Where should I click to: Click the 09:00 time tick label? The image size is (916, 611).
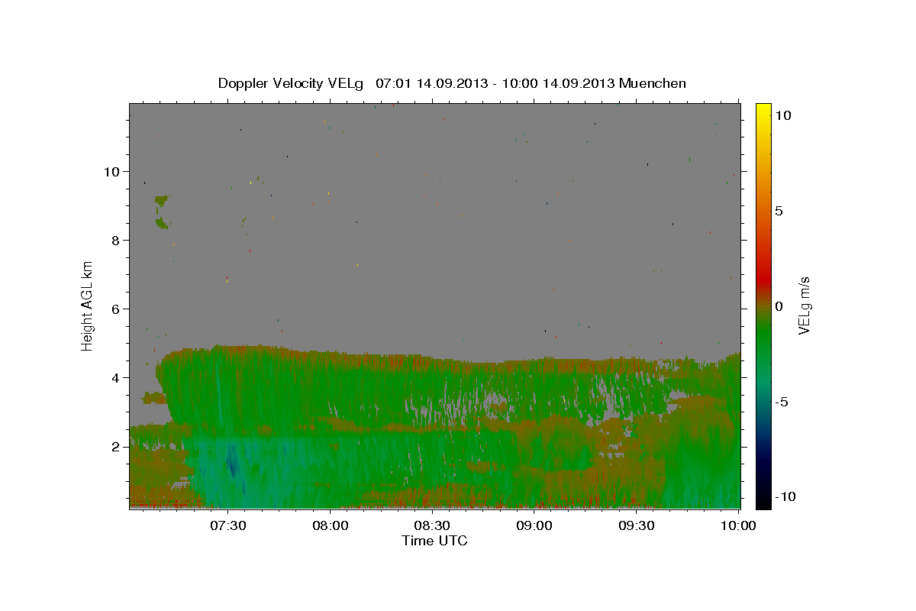tap(534, 525)
